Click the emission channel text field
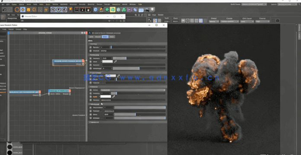This screenshot has width=301, height=155. coord(133,100)
